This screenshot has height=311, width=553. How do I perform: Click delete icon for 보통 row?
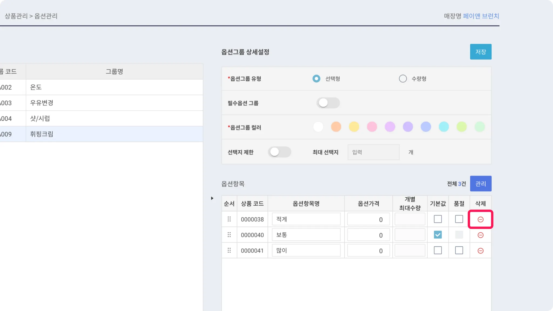480,235
